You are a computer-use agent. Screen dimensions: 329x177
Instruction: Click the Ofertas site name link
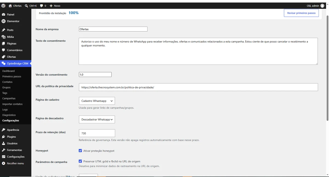(x=17, y=6)
